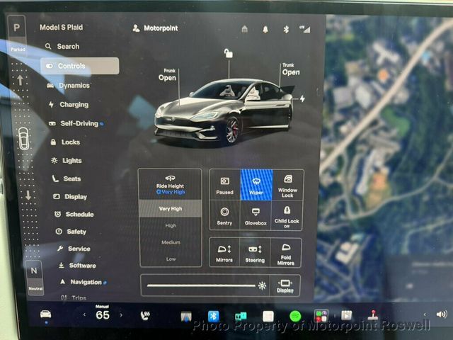
Task: Select Neutral on the gear strip
Action: pyautogui.click(x=35, y=277)
